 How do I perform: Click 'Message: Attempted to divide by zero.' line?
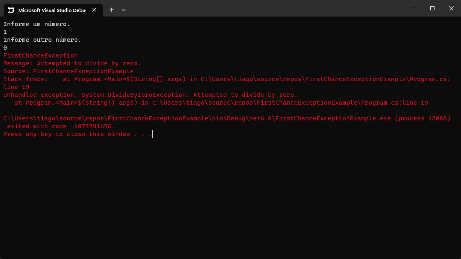72,63
